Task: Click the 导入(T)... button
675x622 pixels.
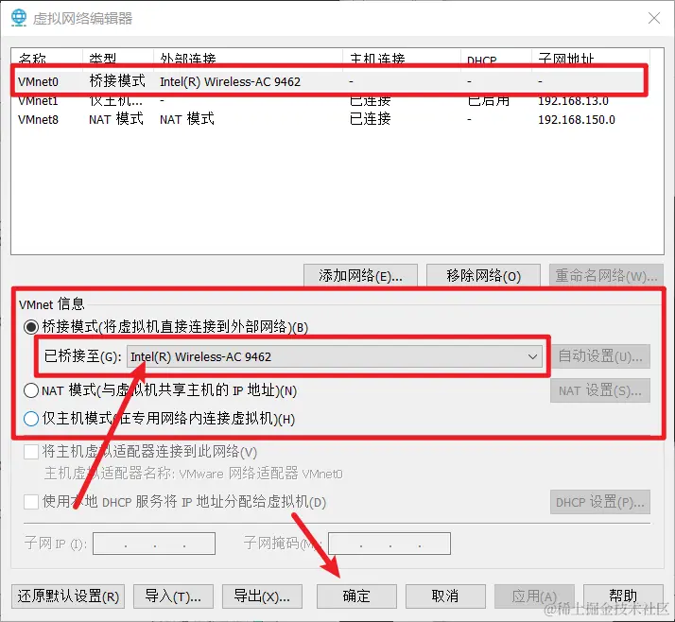Action: pyautogui.click(x=173, y=596)
